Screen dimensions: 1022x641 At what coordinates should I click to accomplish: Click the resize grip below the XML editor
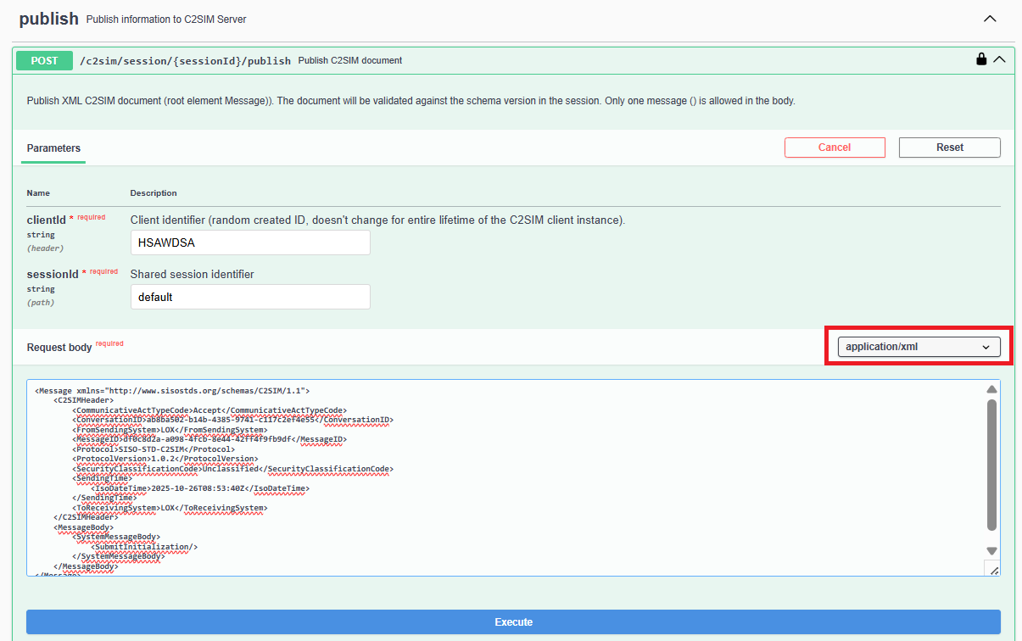coord(993,569)
